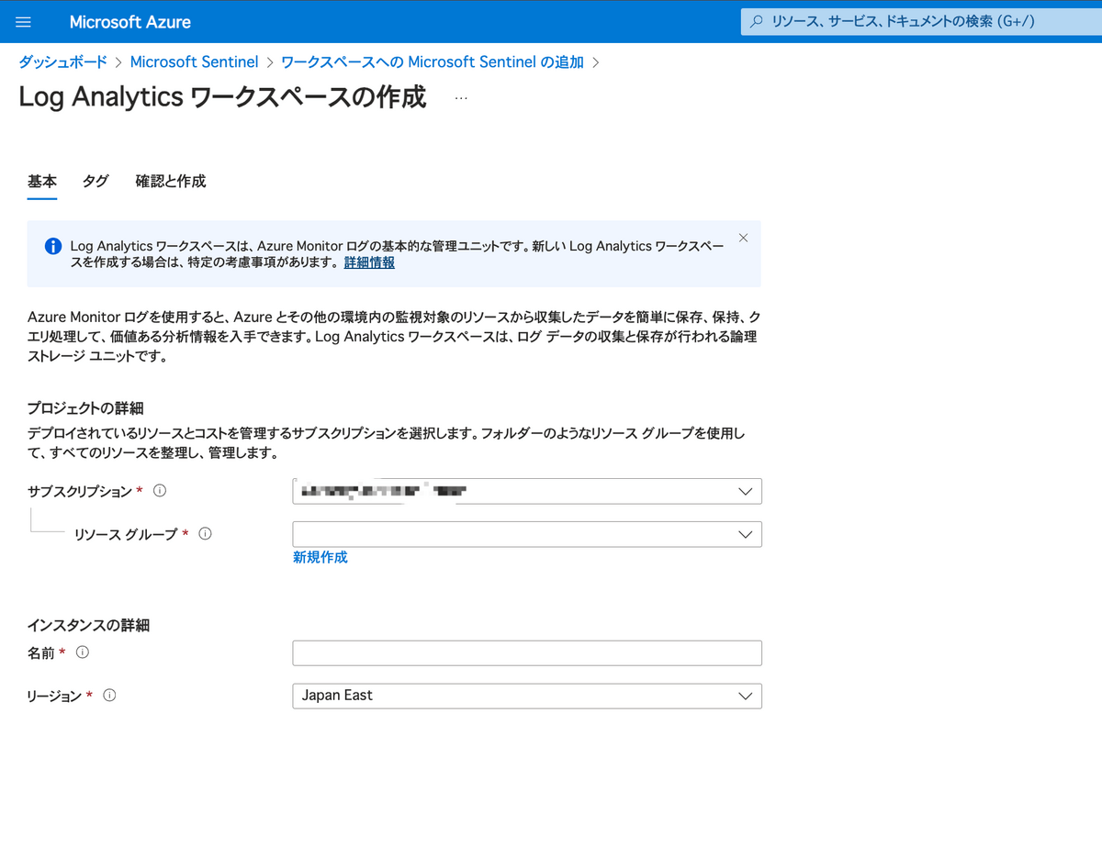Focus the top resource search box
The image size is (1102, 858).
click(921, 21)
